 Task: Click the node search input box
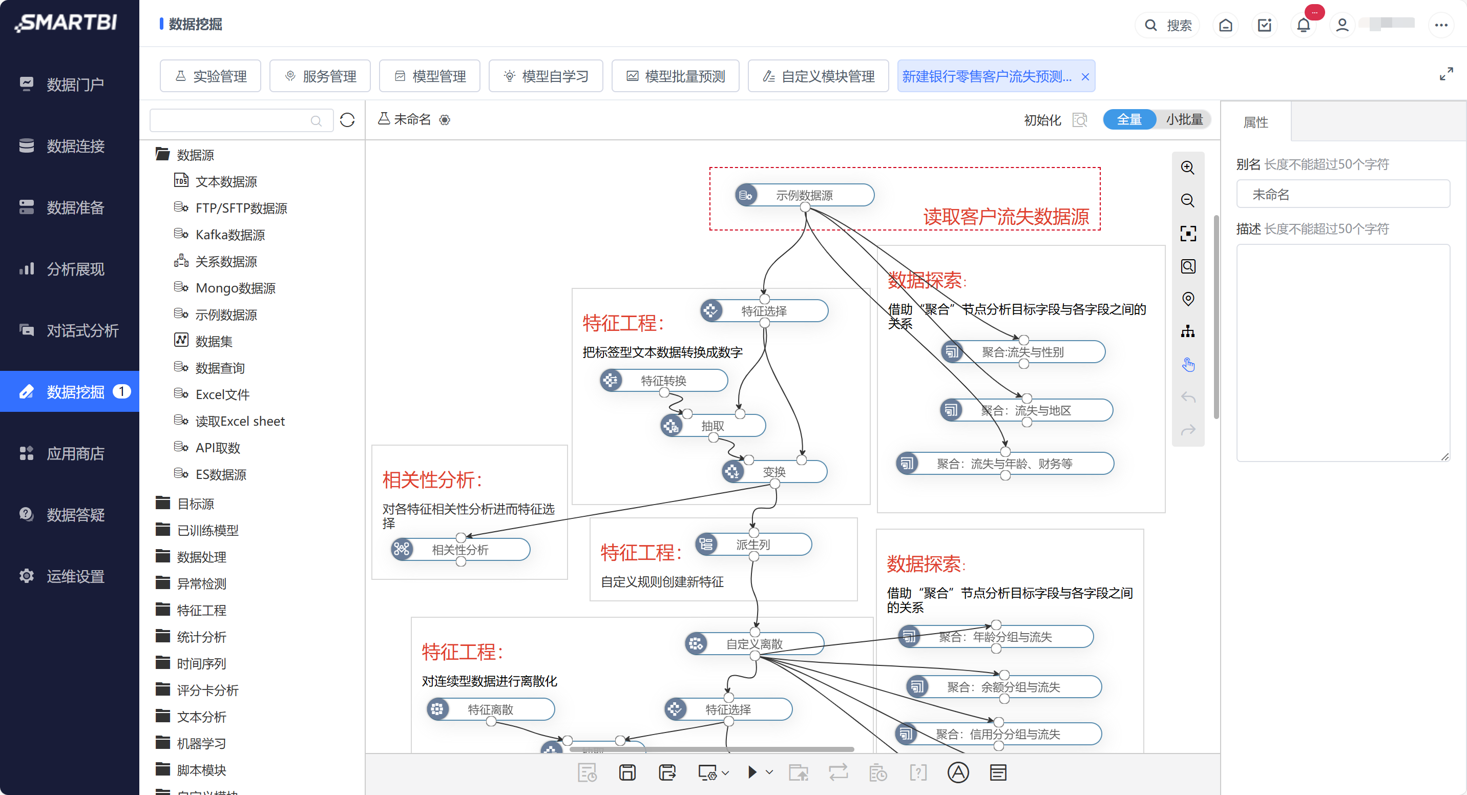click(241, 120)
